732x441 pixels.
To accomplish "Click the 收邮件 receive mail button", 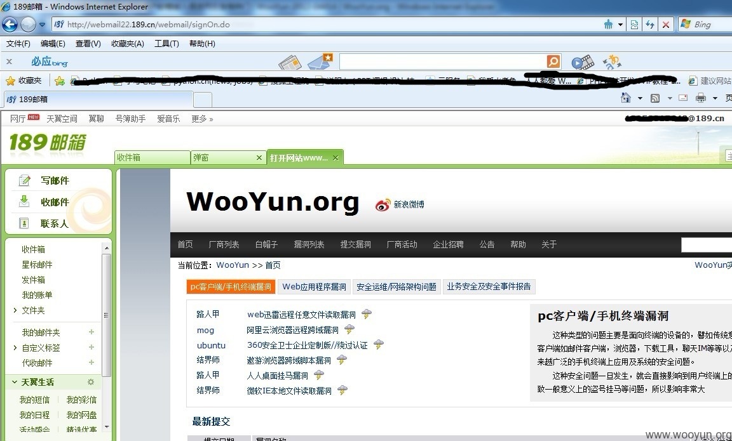I will click(55, 202).
